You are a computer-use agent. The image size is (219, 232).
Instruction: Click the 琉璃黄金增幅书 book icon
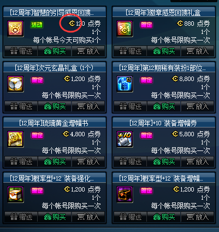[15, 139]
